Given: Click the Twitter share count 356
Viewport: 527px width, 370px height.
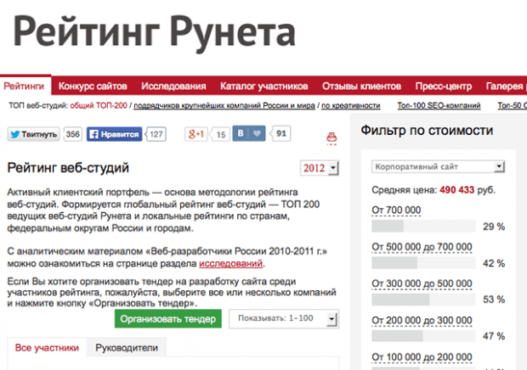Looking at the screenshot, I should tap(73, 134).
